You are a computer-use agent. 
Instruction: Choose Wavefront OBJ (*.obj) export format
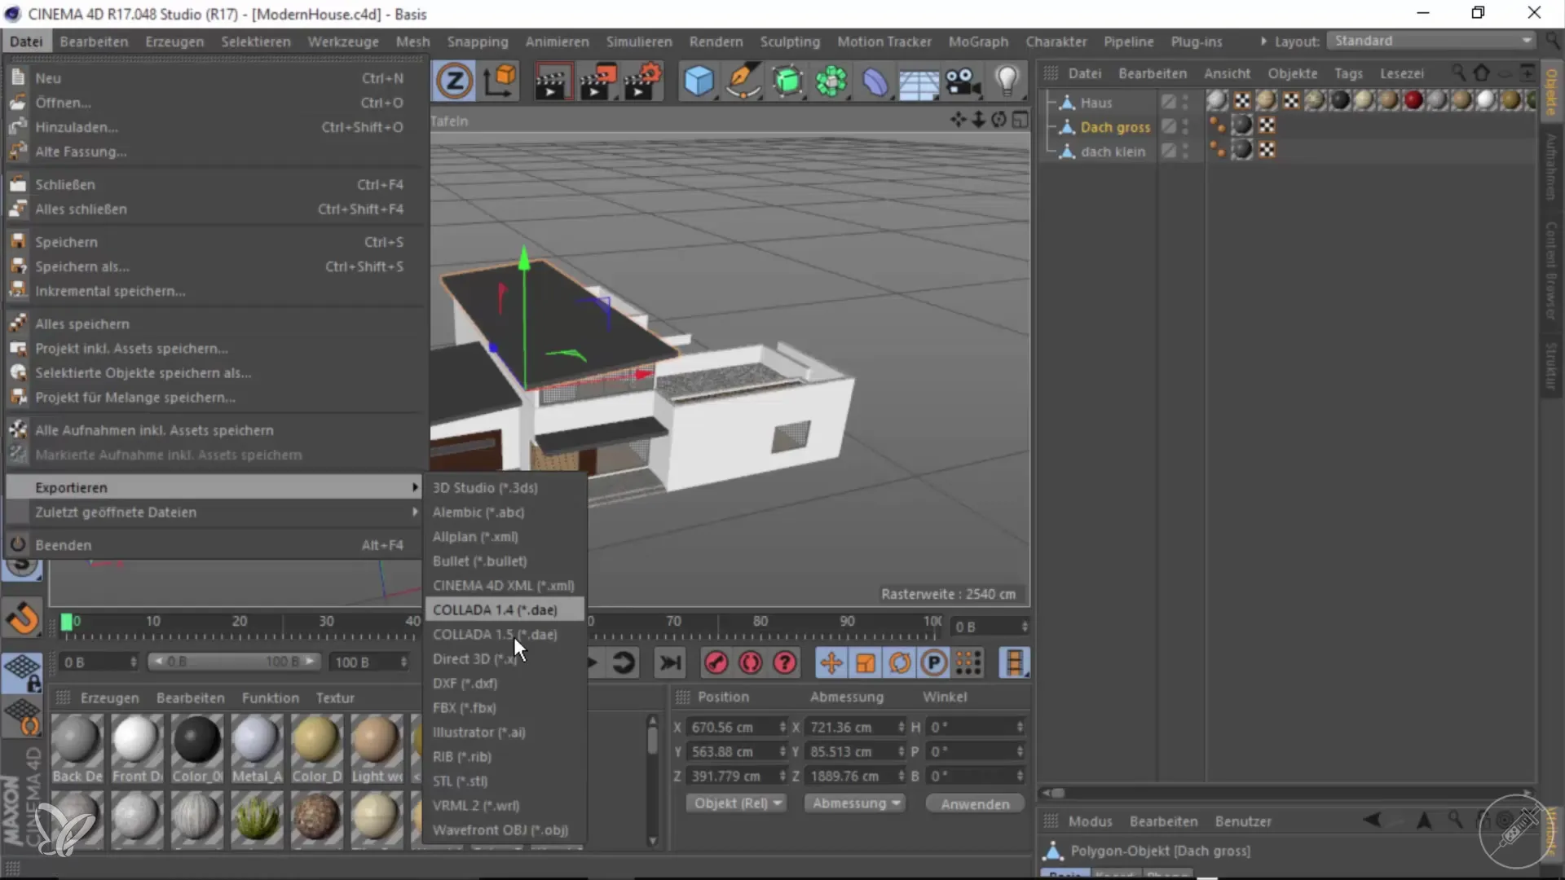point(505,829)
